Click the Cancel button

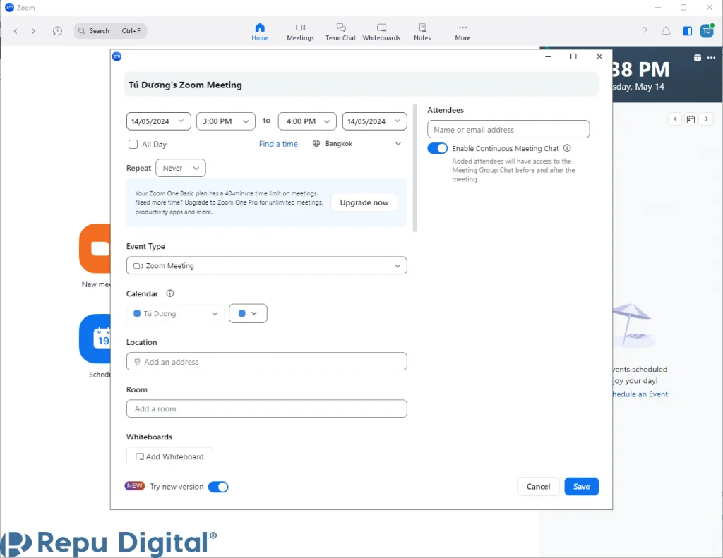point(538,487)
